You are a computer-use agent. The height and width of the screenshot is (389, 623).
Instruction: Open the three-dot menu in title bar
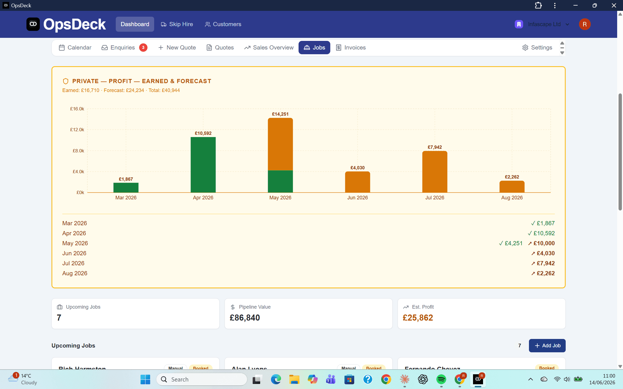click(555, 6)
